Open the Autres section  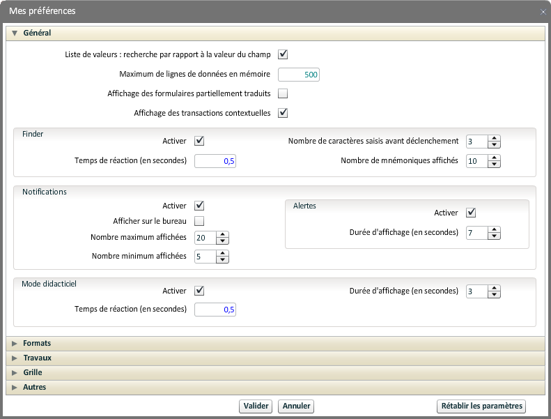(x=34, y=387)
